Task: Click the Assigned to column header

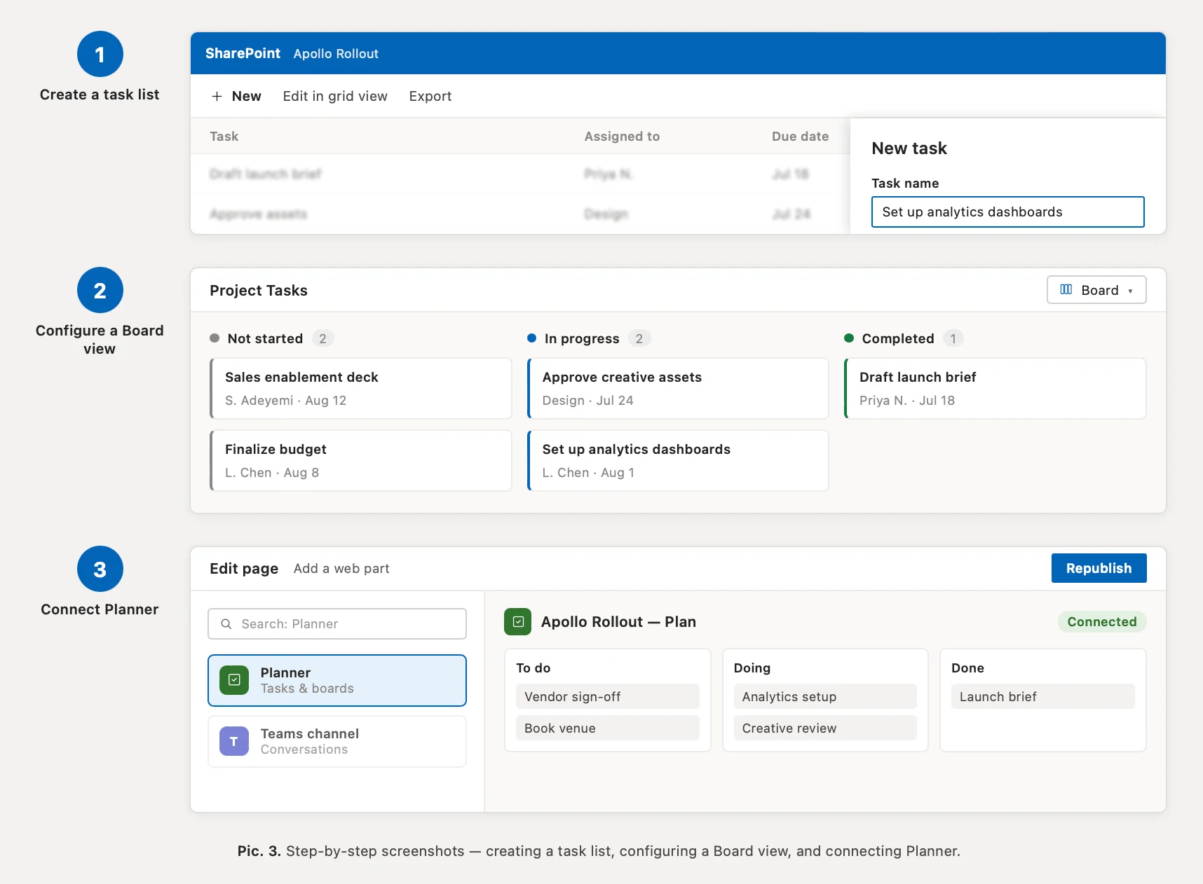Action: pyautogui.click(x=622, y=137)
